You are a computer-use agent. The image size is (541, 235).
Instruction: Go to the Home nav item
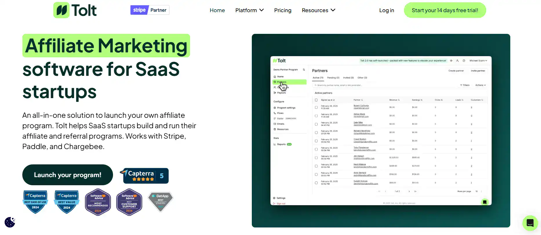[x=217, y=10]
